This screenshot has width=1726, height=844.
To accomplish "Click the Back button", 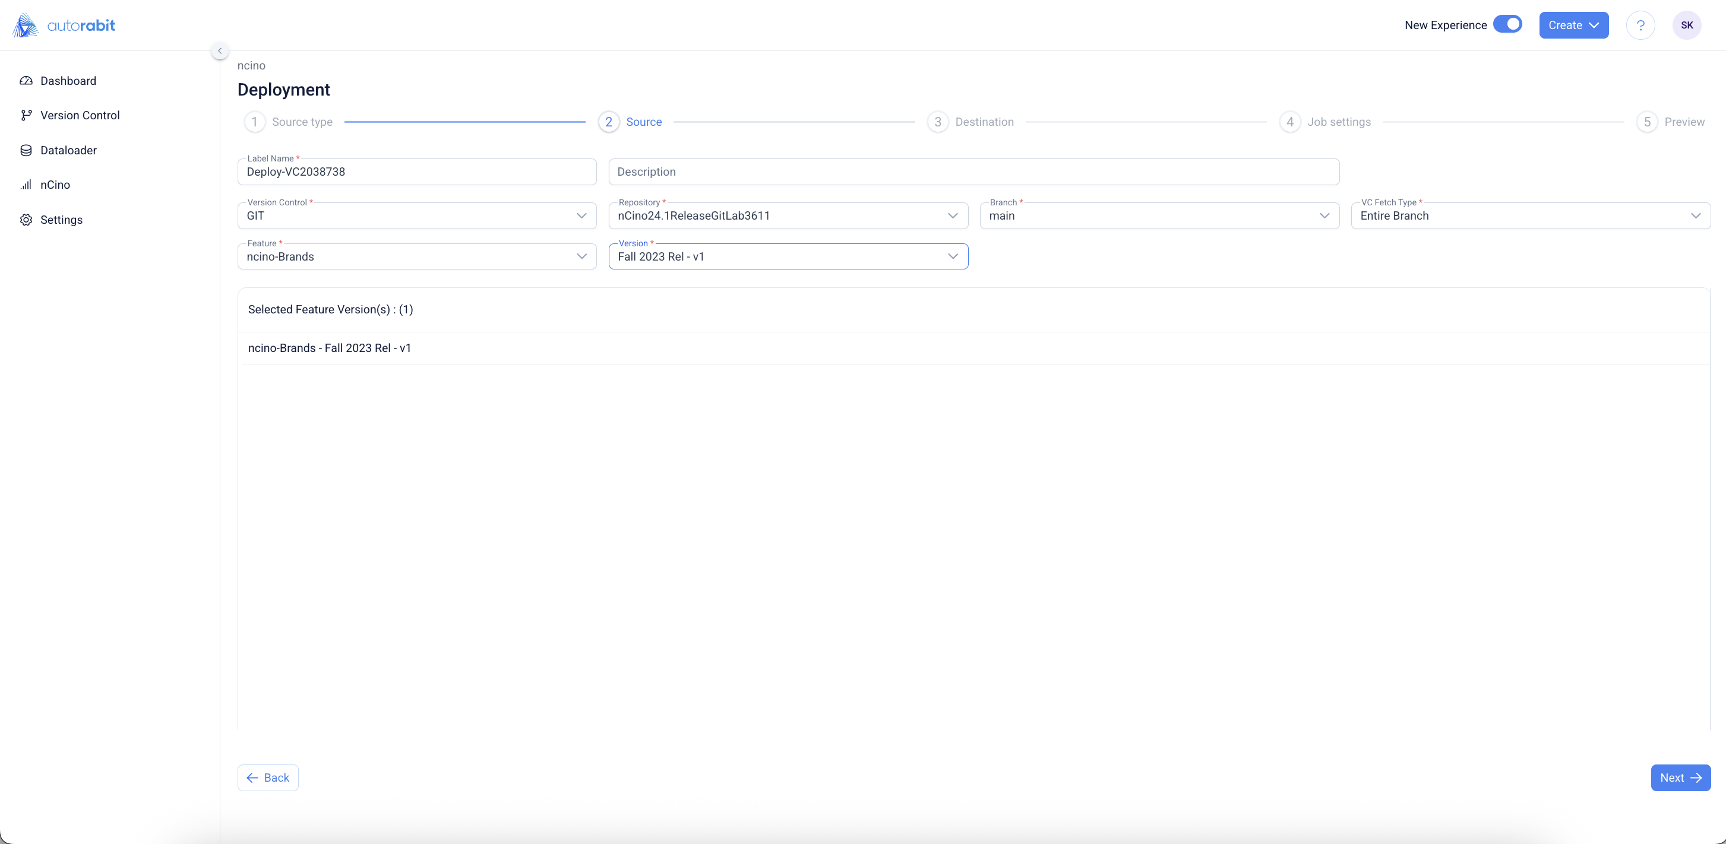I will tap(268, 778).
